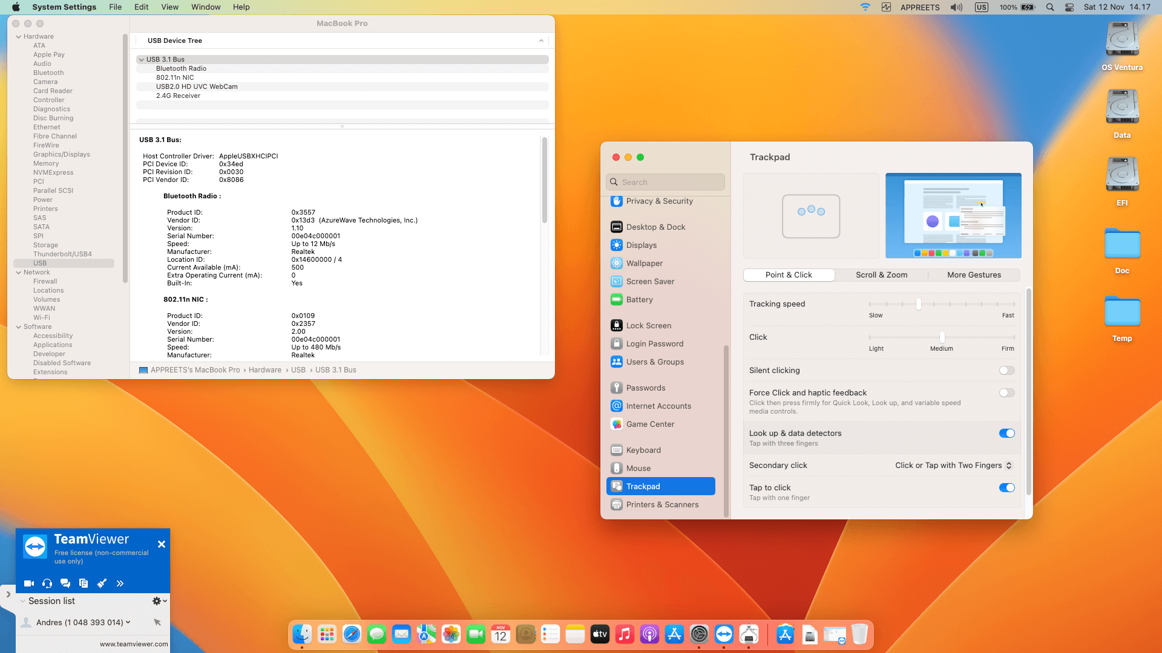
Task: Switch to the More Gestures tab
Action: [x=974, y=275]
